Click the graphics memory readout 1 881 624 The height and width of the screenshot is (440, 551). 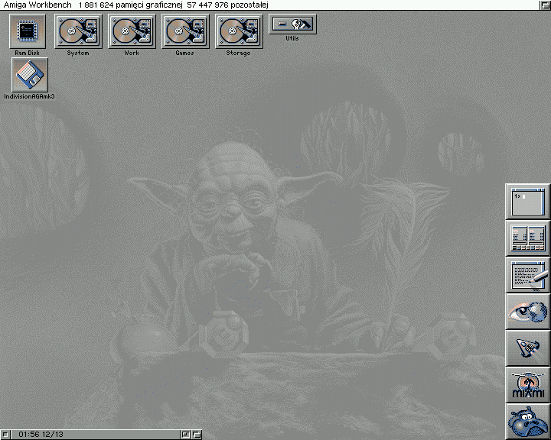[x=96, y=5]
